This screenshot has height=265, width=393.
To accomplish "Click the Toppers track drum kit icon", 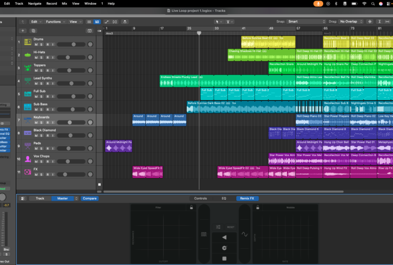I will point(28,68).
